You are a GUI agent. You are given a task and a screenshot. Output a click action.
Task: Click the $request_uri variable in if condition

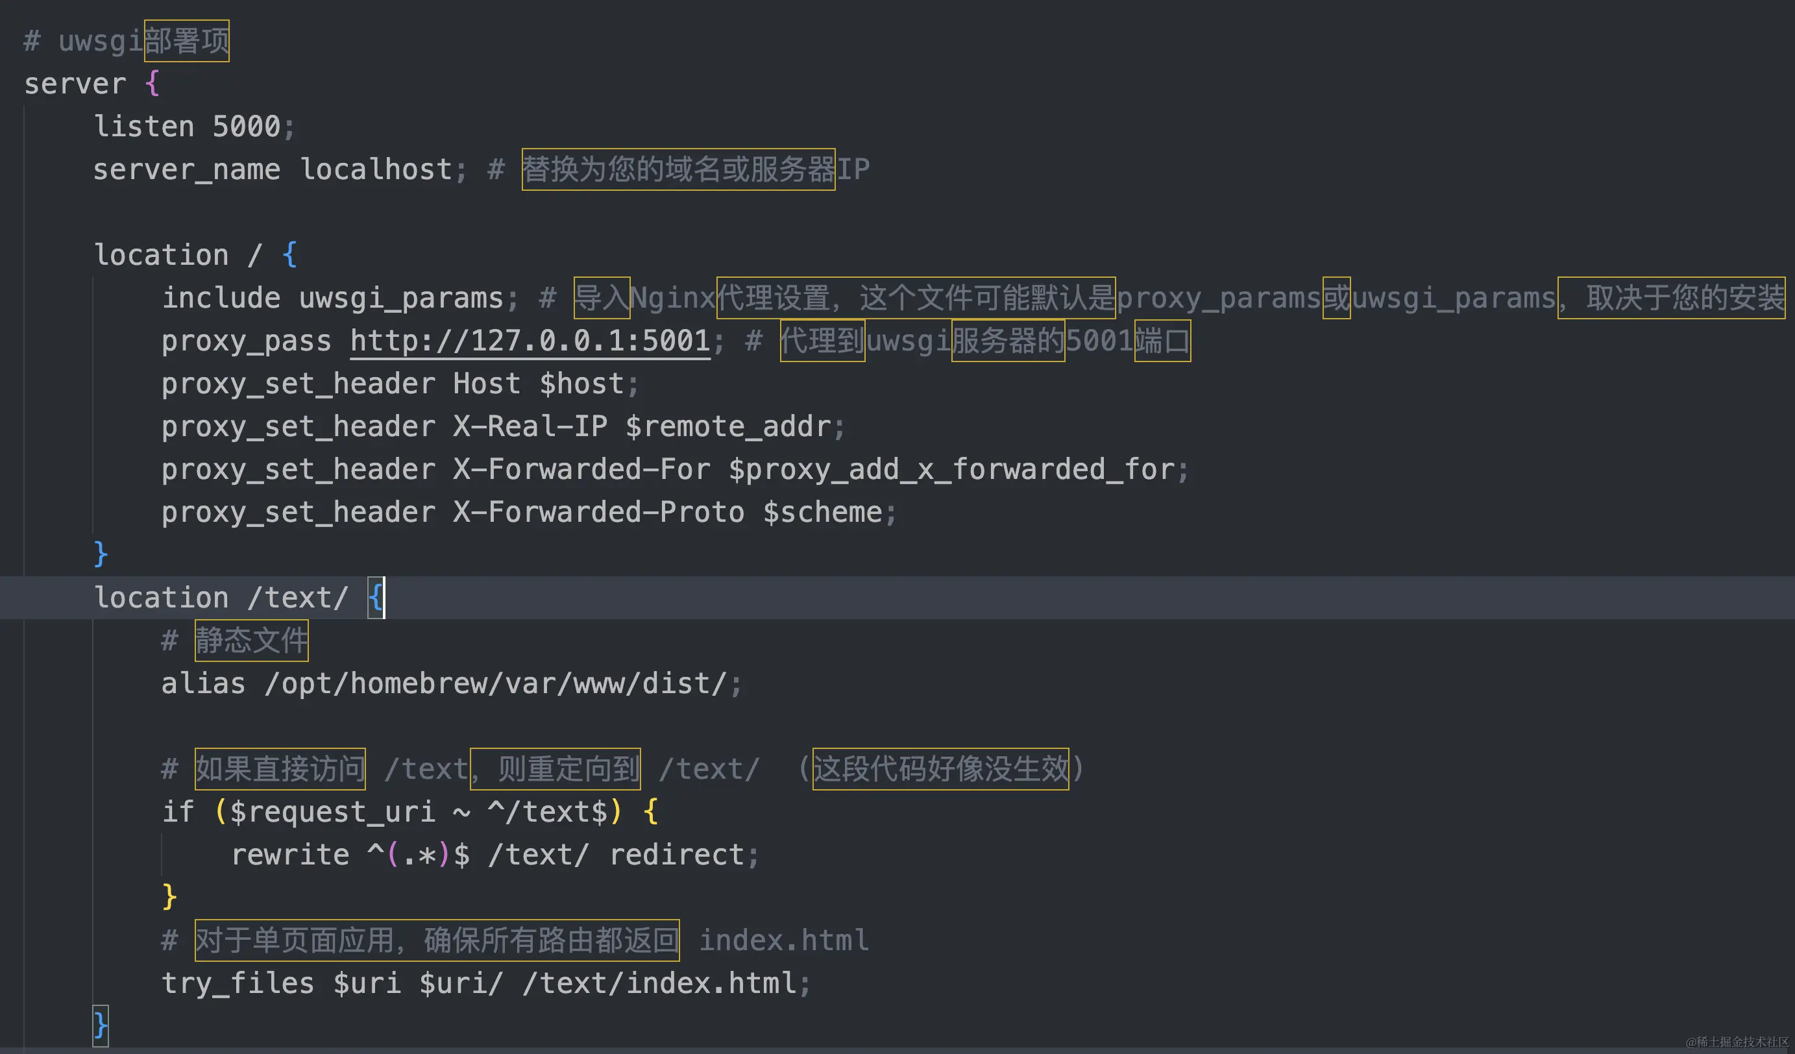click(333, 812)
